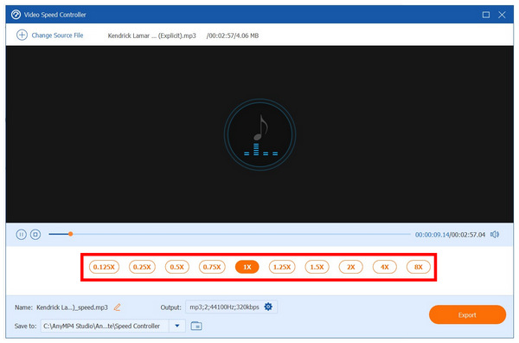
Task: Select the 1.5X speed option
Action: click(317, 267)
